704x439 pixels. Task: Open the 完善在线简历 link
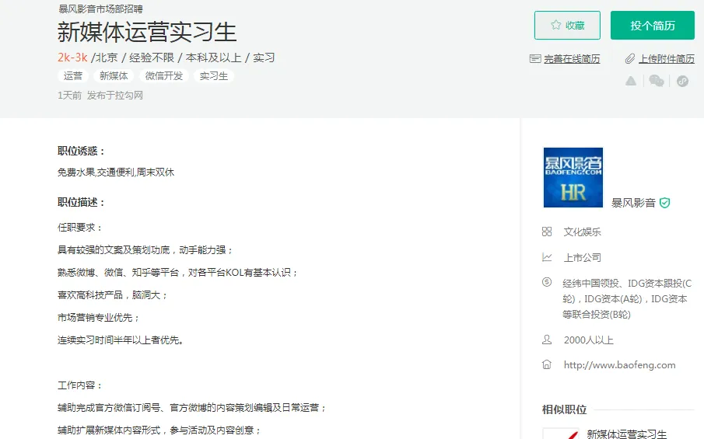[x=572, y=59]
